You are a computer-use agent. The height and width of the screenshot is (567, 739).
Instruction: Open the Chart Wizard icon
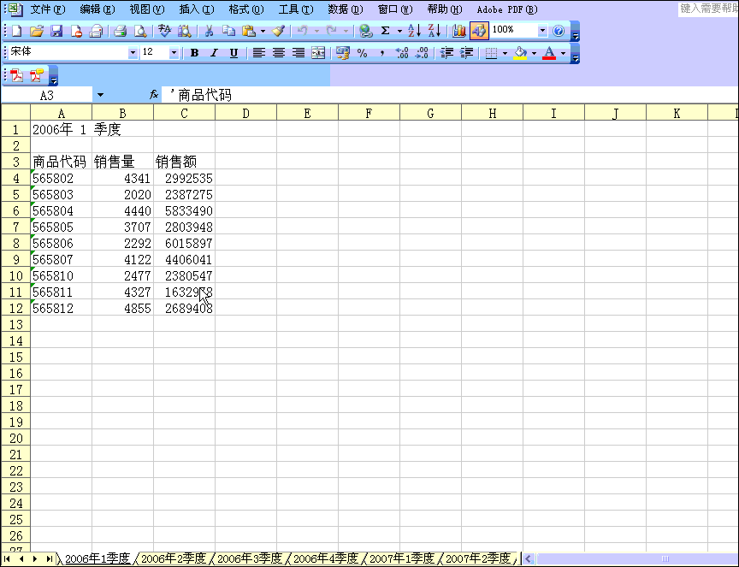tap(459, 31)
